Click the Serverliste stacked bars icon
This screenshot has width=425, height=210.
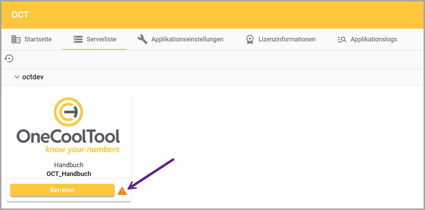tap(78, 39)
